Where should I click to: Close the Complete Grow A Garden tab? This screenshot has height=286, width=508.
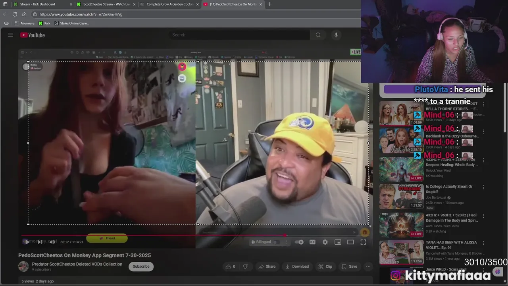[197, 4]
